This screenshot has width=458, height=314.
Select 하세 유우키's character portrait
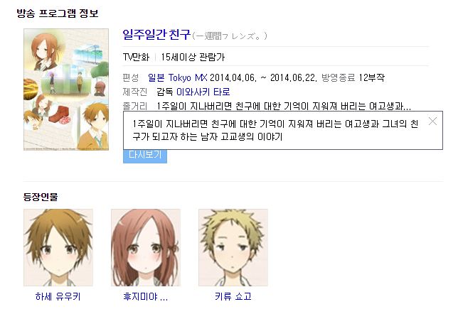58,247
